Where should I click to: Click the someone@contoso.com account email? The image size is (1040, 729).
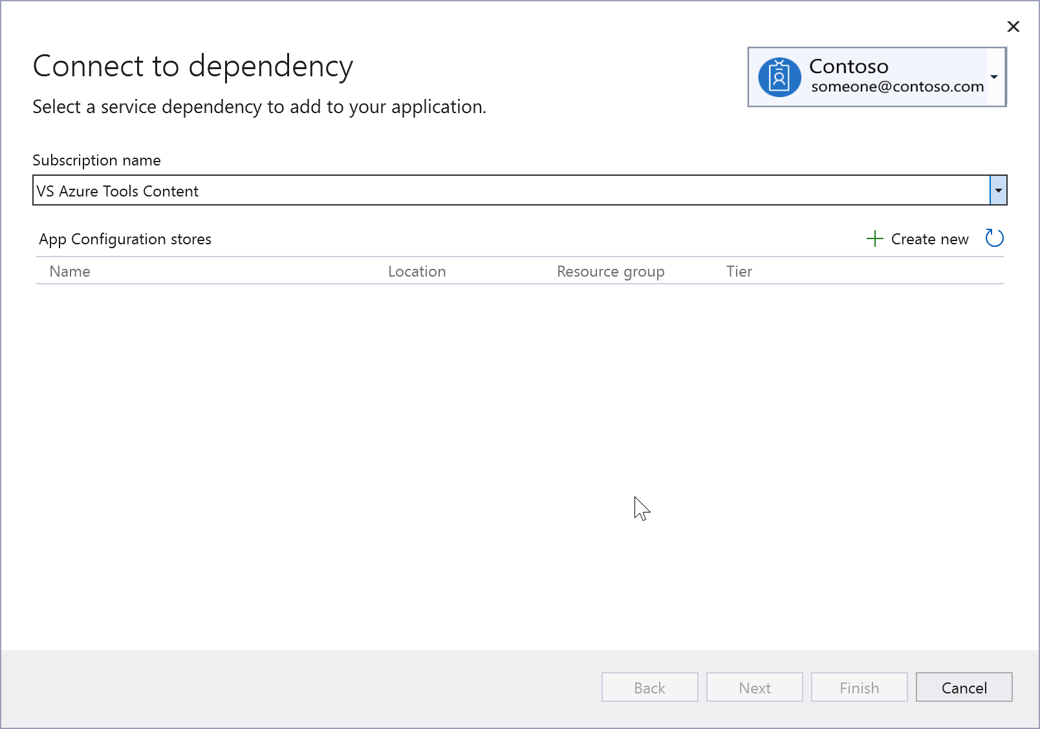[898, 87]
